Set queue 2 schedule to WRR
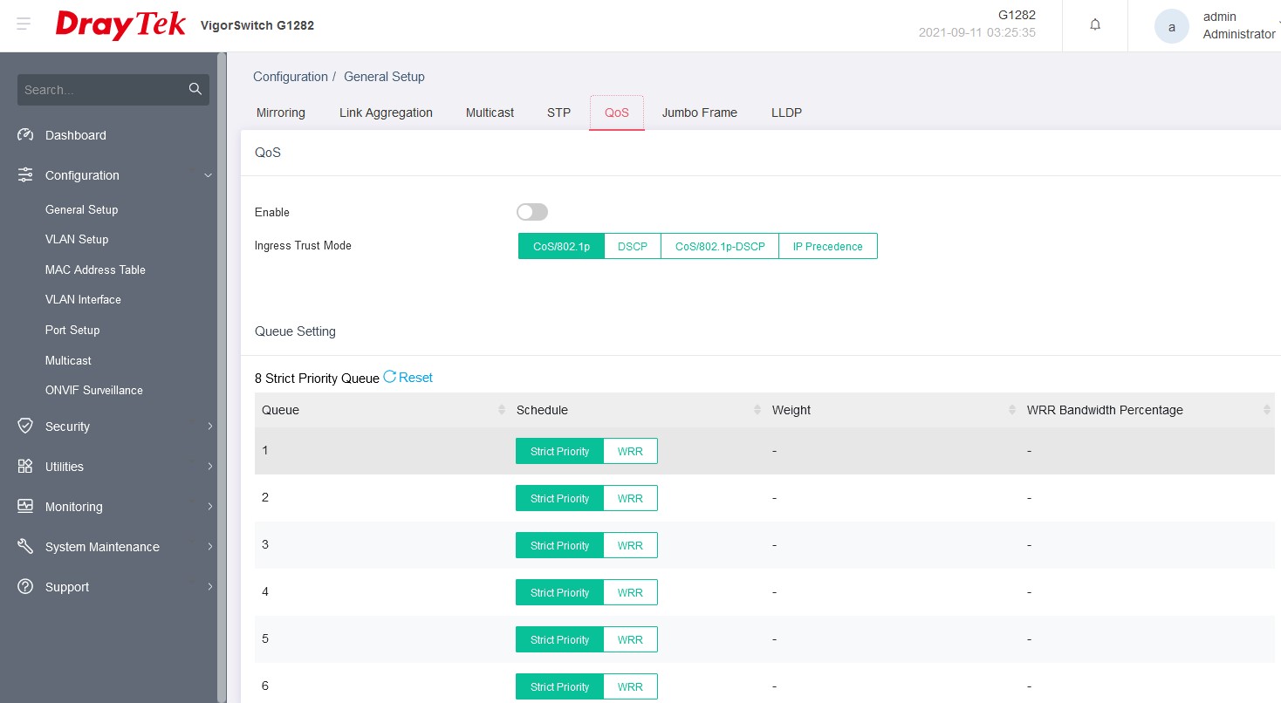Viewport: 1281px width, 703px height. (629, 499)
